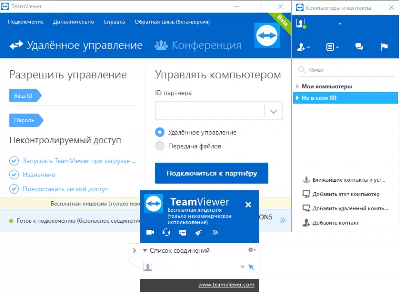Select the video call icon in session panel
400x292 pixels.
coord(151,232)
